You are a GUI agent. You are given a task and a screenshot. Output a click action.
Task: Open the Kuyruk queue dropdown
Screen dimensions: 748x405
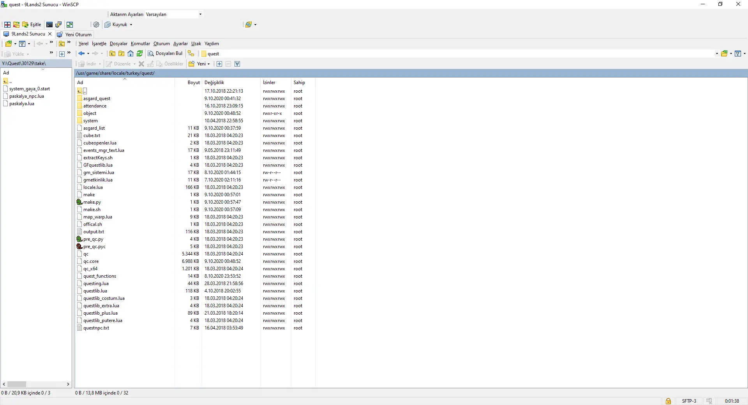point(119,25)
